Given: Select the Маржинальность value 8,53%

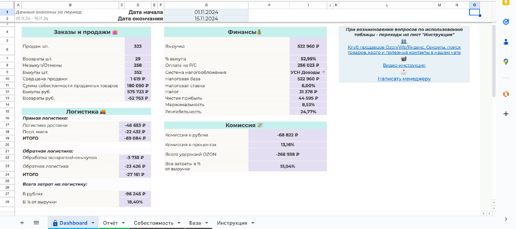Looking at the screenshot, I should tap(308, 104).
